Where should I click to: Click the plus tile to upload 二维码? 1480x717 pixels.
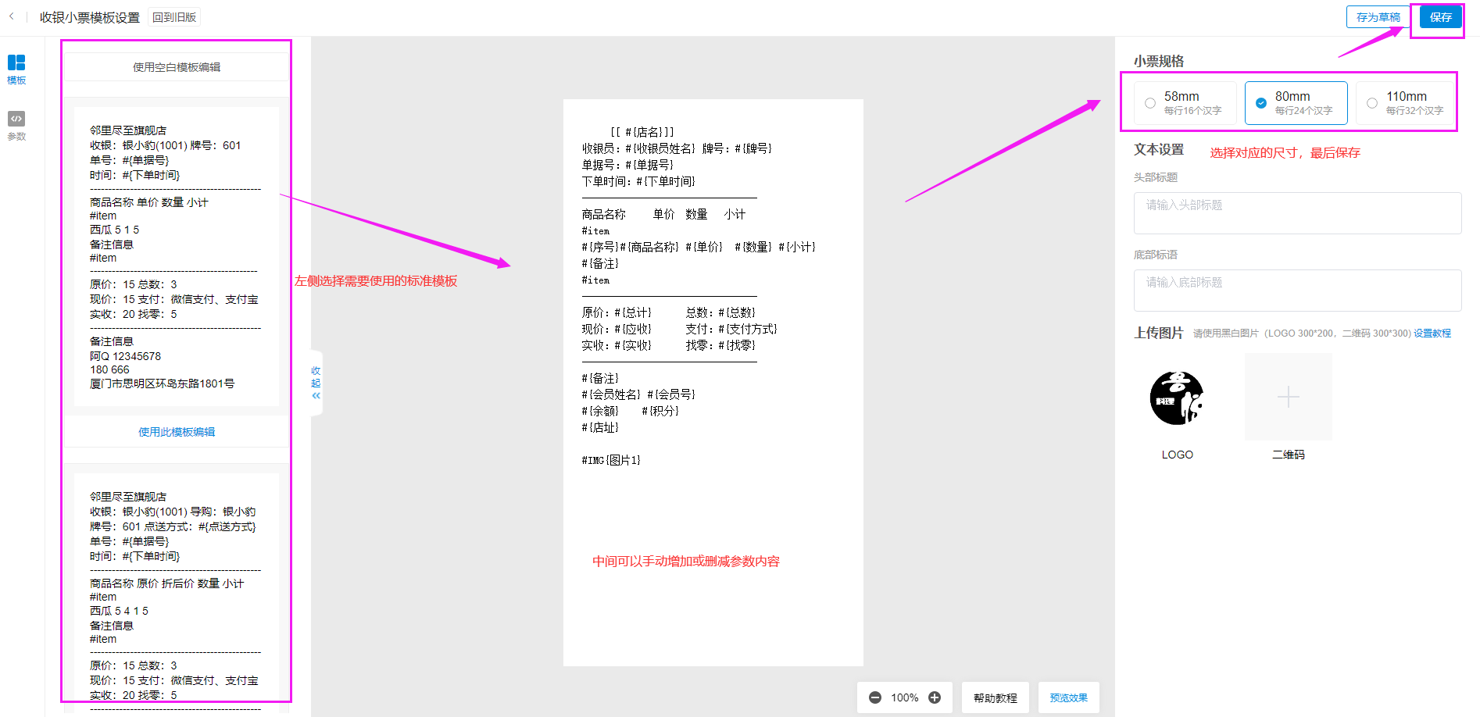click(x=1288, y=397)
